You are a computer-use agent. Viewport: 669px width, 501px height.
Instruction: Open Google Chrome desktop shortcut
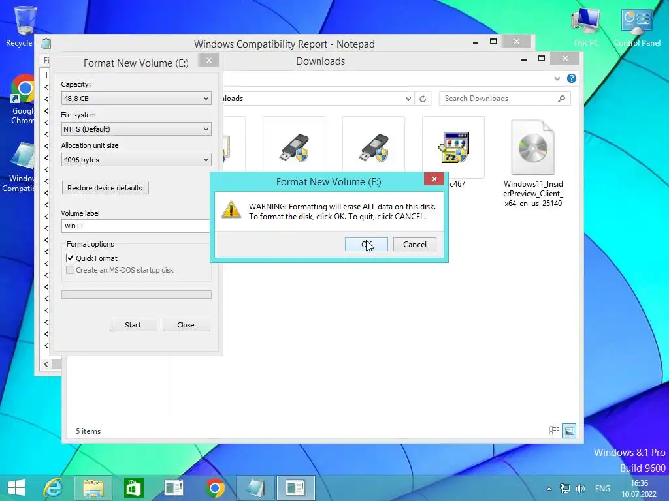[x=23, y=99]
